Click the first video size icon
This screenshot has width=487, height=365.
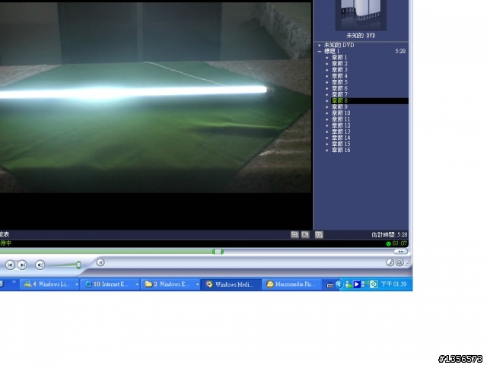click(294, 235)
